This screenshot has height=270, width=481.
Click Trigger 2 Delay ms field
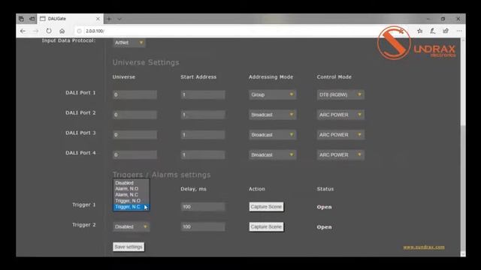[203, 226]
